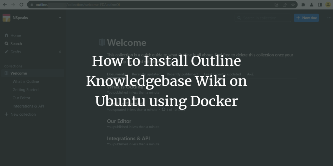The height and width of the screenshot is (166, 333).
Task: Open the Integrations & API document in list
Action: pos(128,138)
